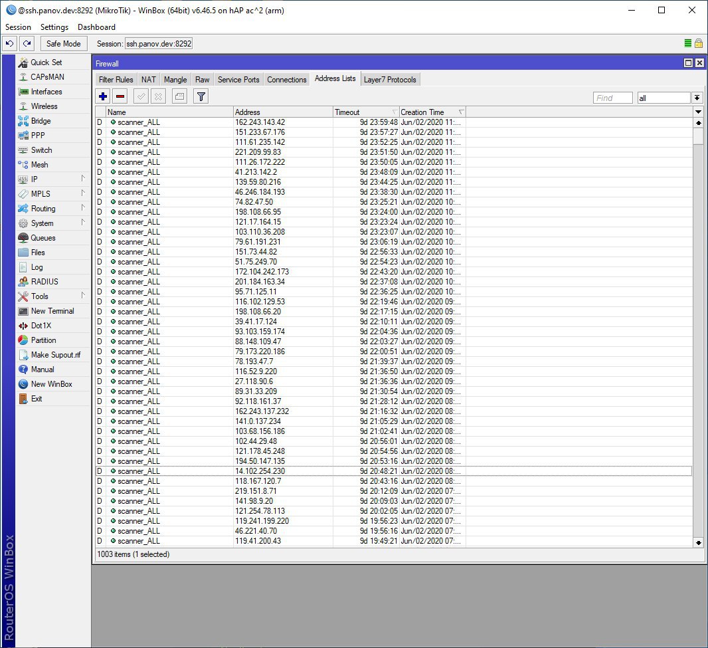Click the blue plus Add button

(103, 96)
